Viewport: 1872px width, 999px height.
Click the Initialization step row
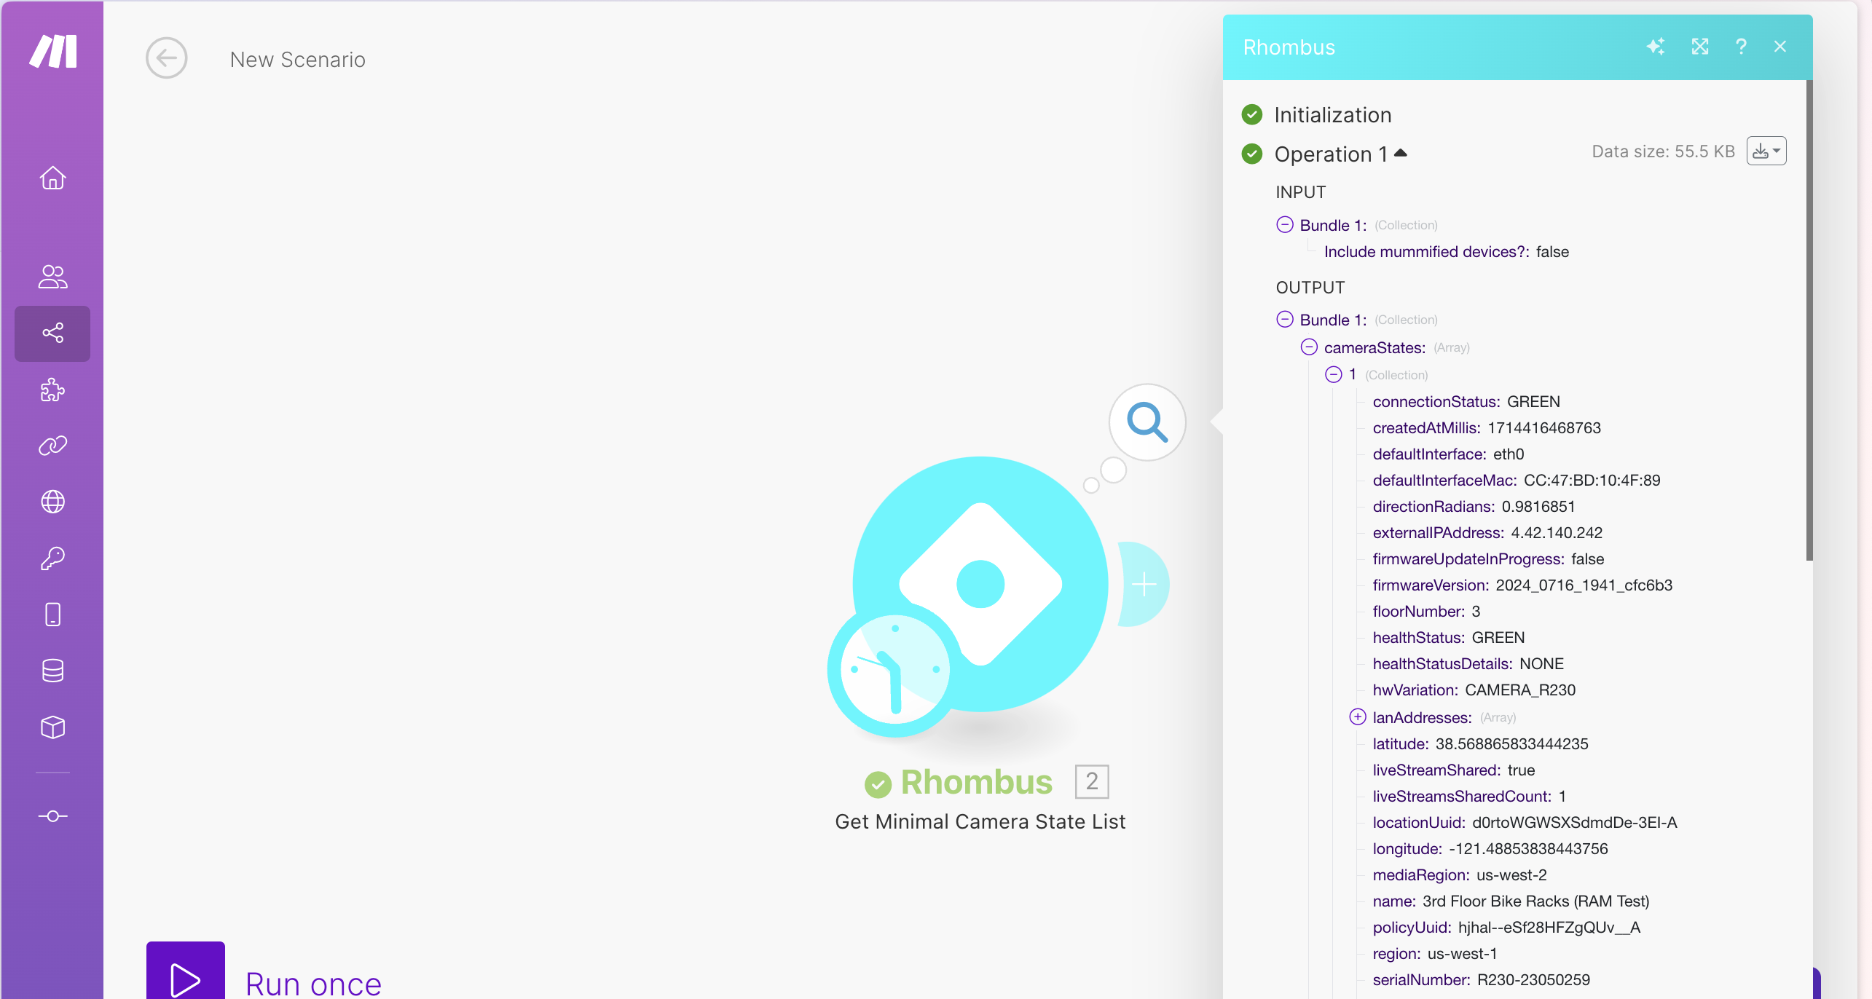coord(1333,115)
